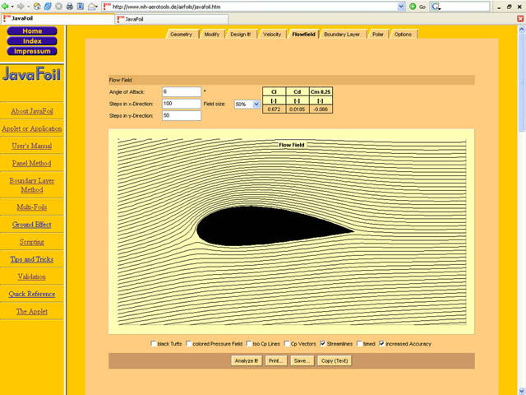
Task: Open the Validation link
Action: [32, 276]
